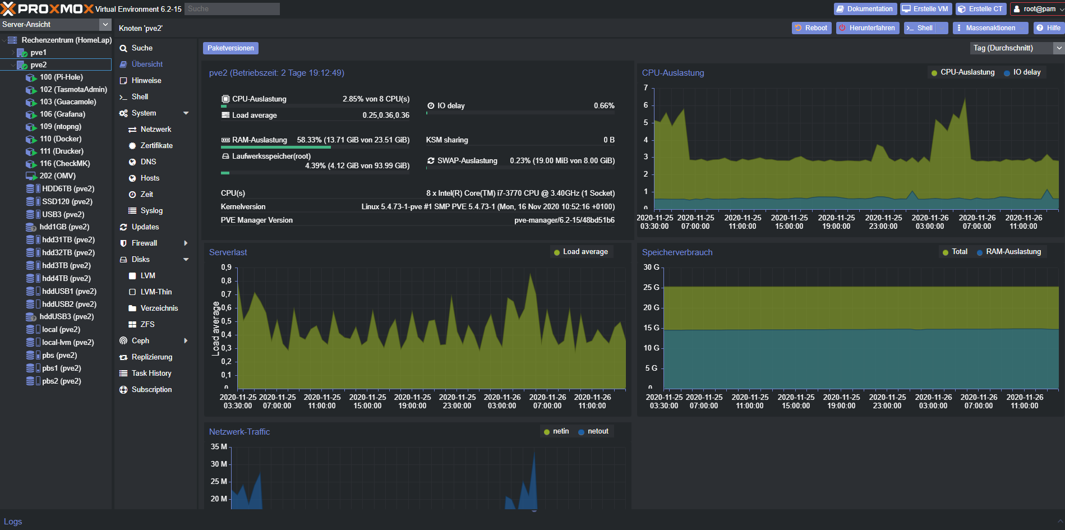Click the HDD6TB (pve2) storage icon
This screenshot has width=1065, height=530.
coord(33,189)
